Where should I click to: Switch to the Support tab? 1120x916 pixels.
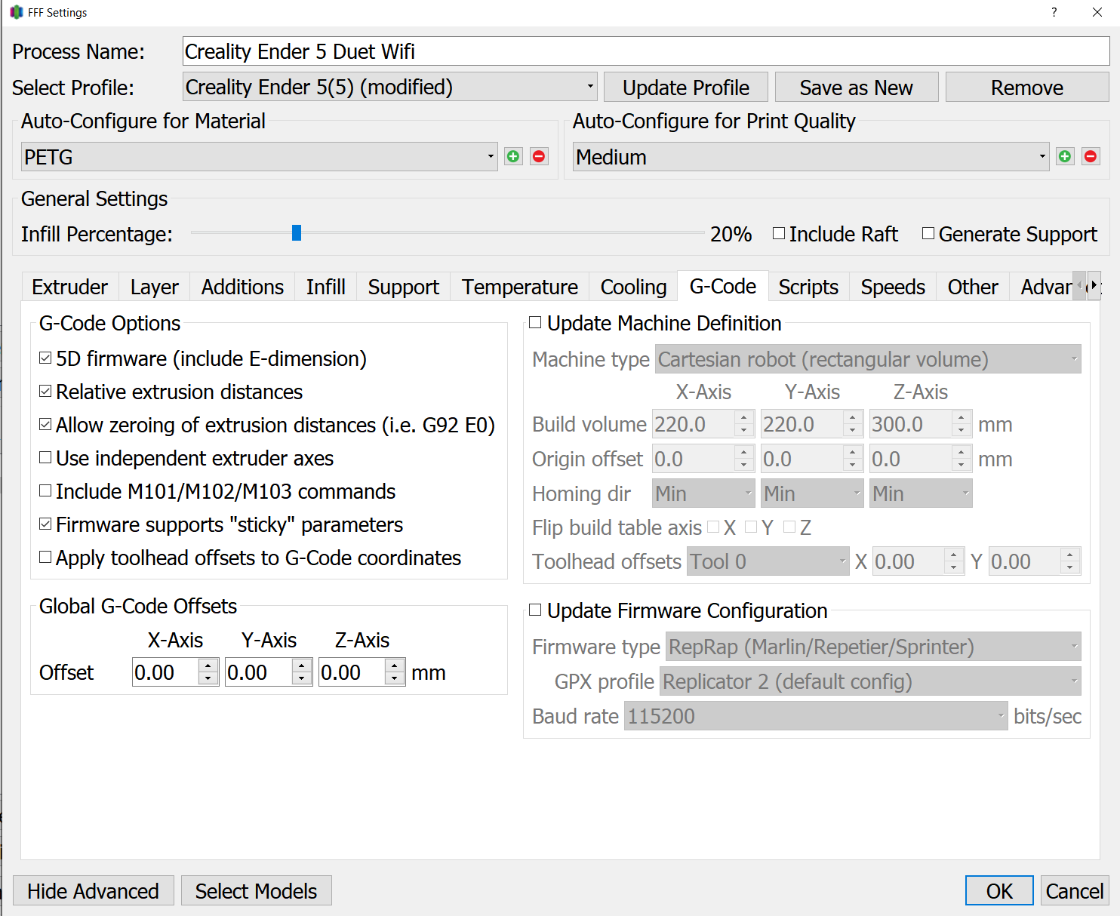coord(404,287)
